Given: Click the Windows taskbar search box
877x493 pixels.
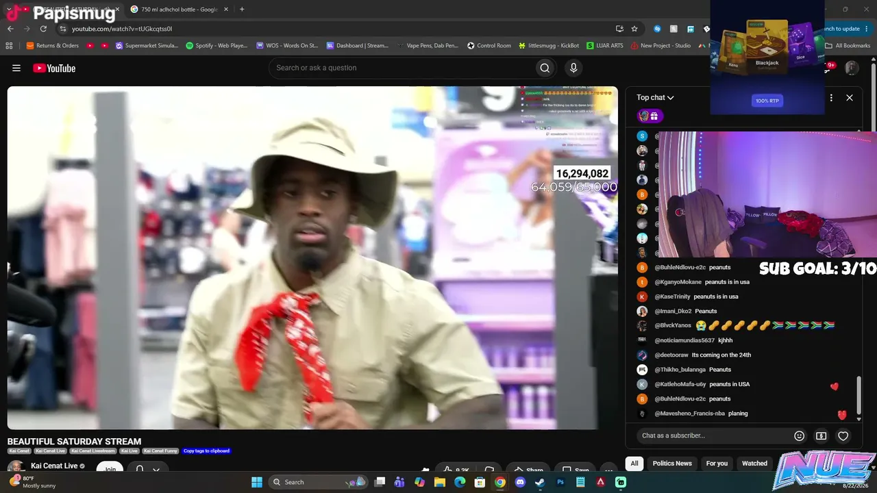Looking at the screenshot, I should (318, 482).
